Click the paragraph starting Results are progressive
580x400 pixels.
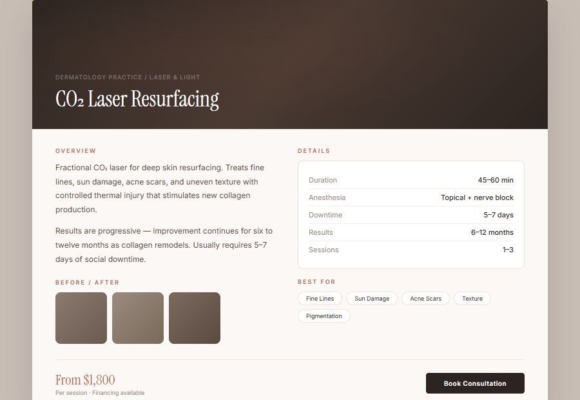[164, 245]
